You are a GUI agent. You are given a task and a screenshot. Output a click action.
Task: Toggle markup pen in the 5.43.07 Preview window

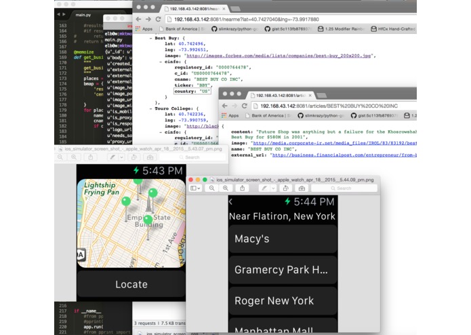tap(112, 157)
